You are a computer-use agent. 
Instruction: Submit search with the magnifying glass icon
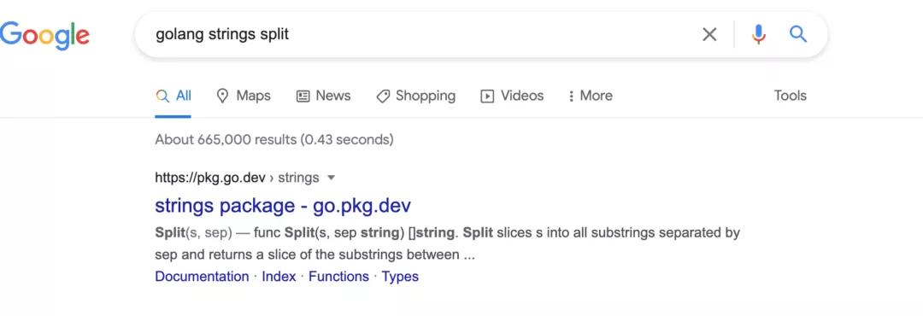[x=797, y=34]
